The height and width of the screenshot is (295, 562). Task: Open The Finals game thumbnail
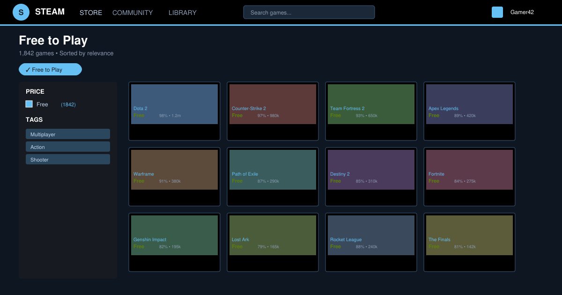click(469, 235)
